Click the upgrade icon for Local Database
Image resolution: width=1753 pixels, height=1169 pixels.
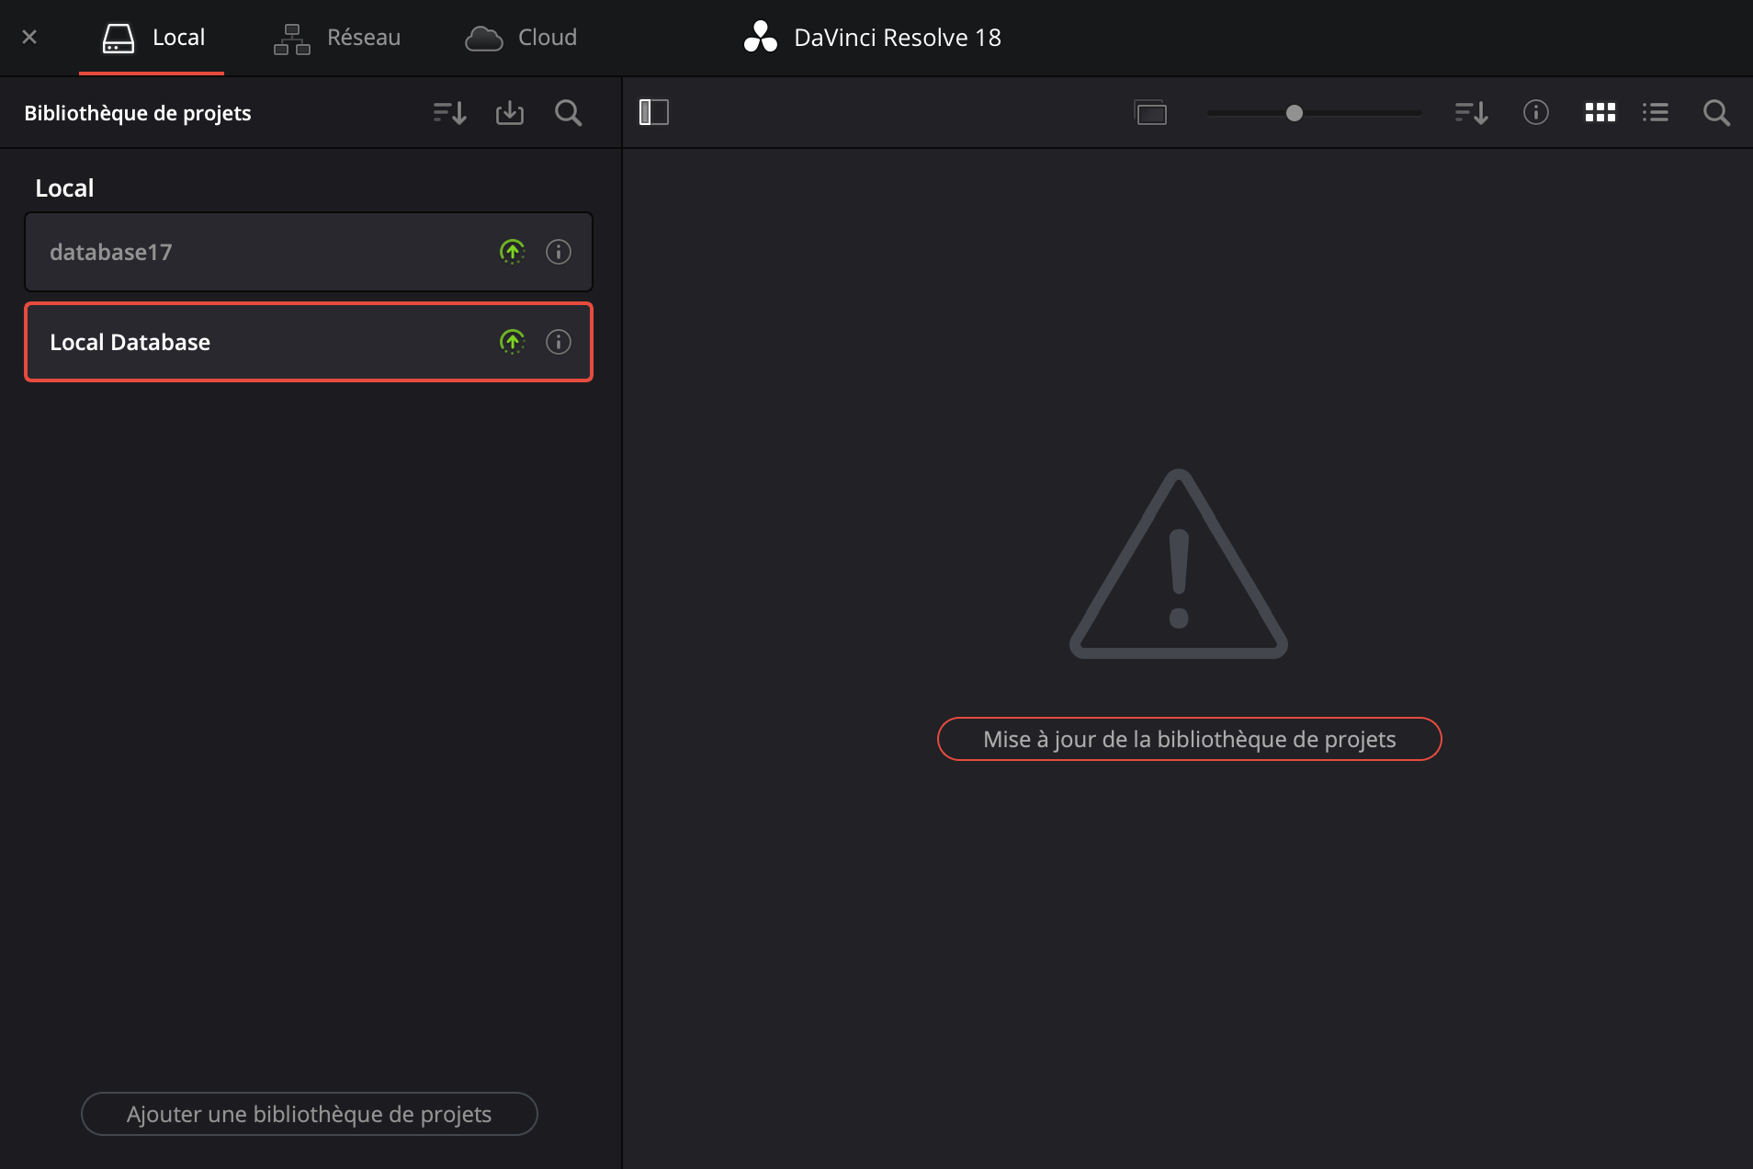click(x=512, y=342)
